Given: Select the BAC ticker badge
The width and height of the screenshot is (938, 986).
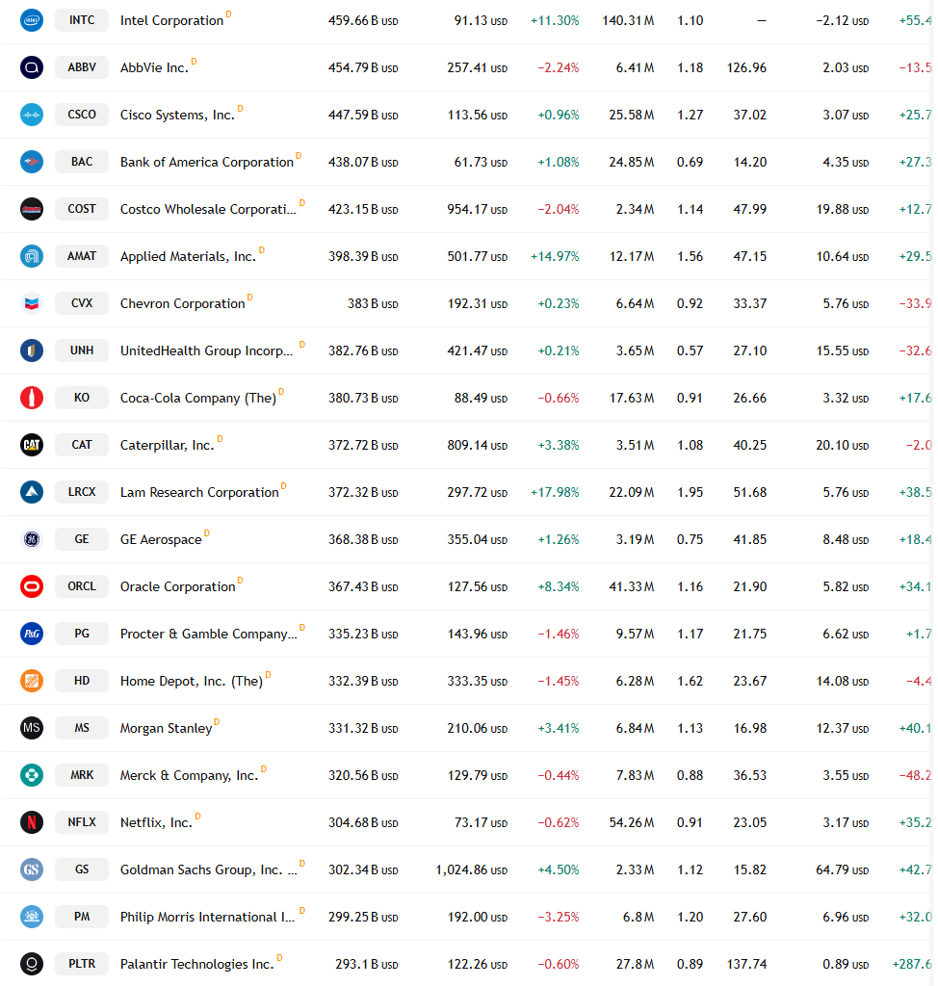Looking at the screenshot, I should pyautogui.click(x=82, y=162).
